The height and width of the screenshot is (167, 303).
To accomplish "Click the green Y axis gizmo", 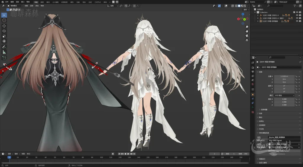I will [x=244, y=19].
